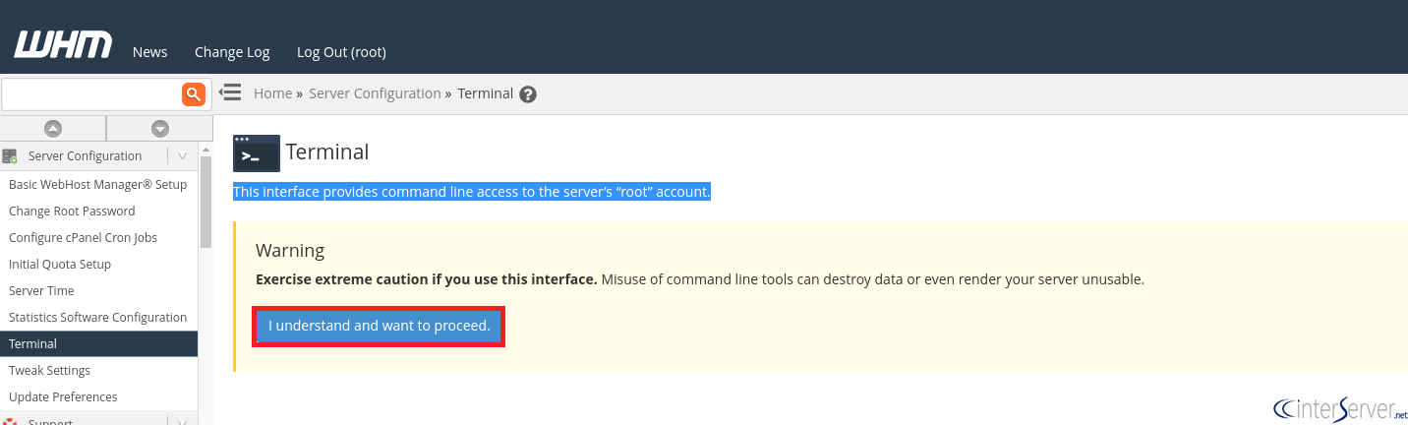Screen dimensions: 1408x425
Task: Open the Terminal help question-mark icon
Action: 528,94
